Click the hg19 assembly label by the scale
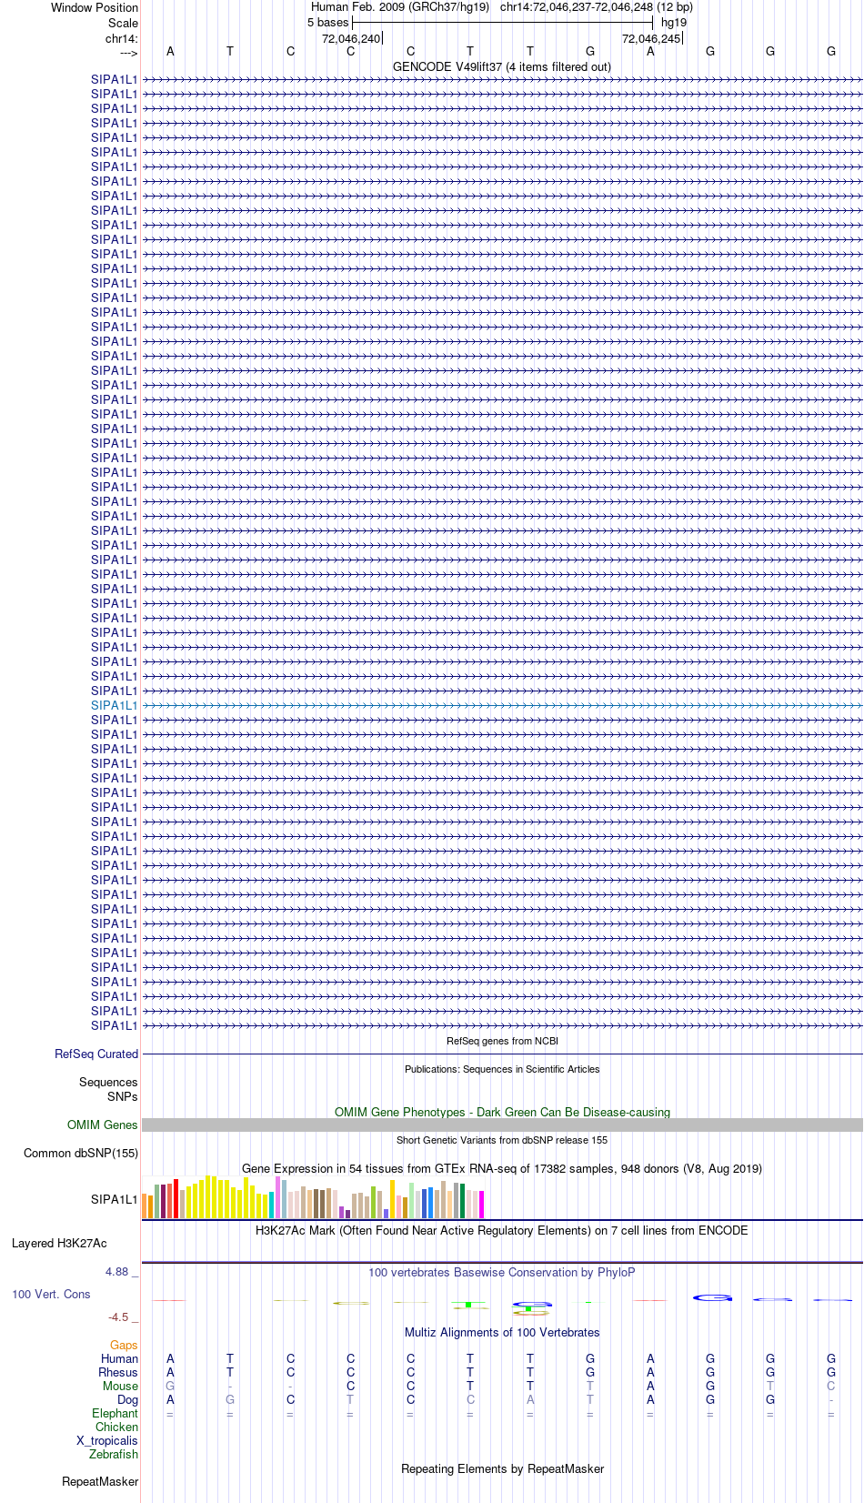Screen dimensions: 864x1503 [674, 23]
